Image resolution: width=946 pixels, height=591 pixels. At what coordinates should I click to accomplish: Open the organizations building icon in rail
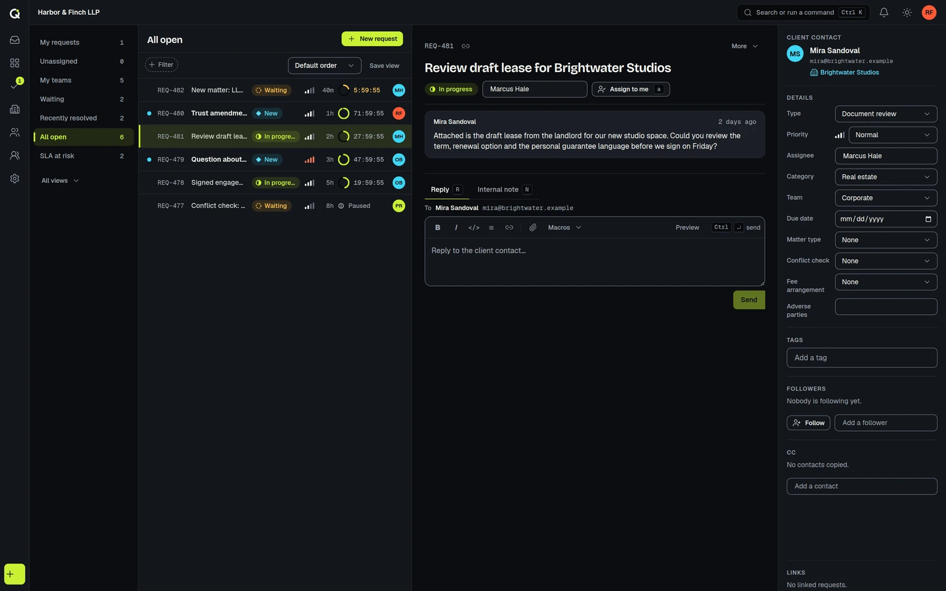click(x=15, y=109)
